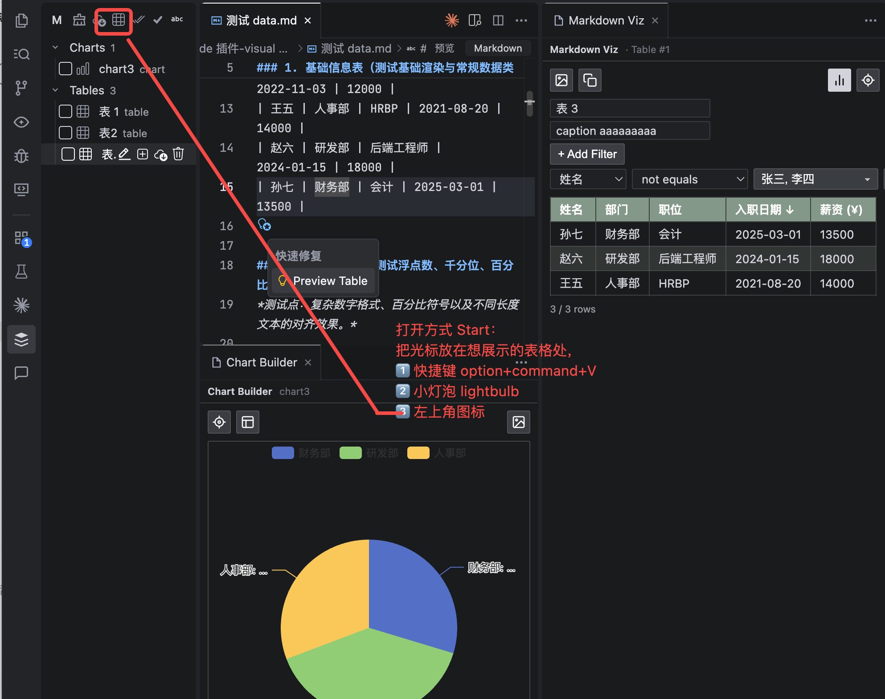Sort by 入职日期 column header
Viewport: 885px width, 699px height.
point(768,210)
